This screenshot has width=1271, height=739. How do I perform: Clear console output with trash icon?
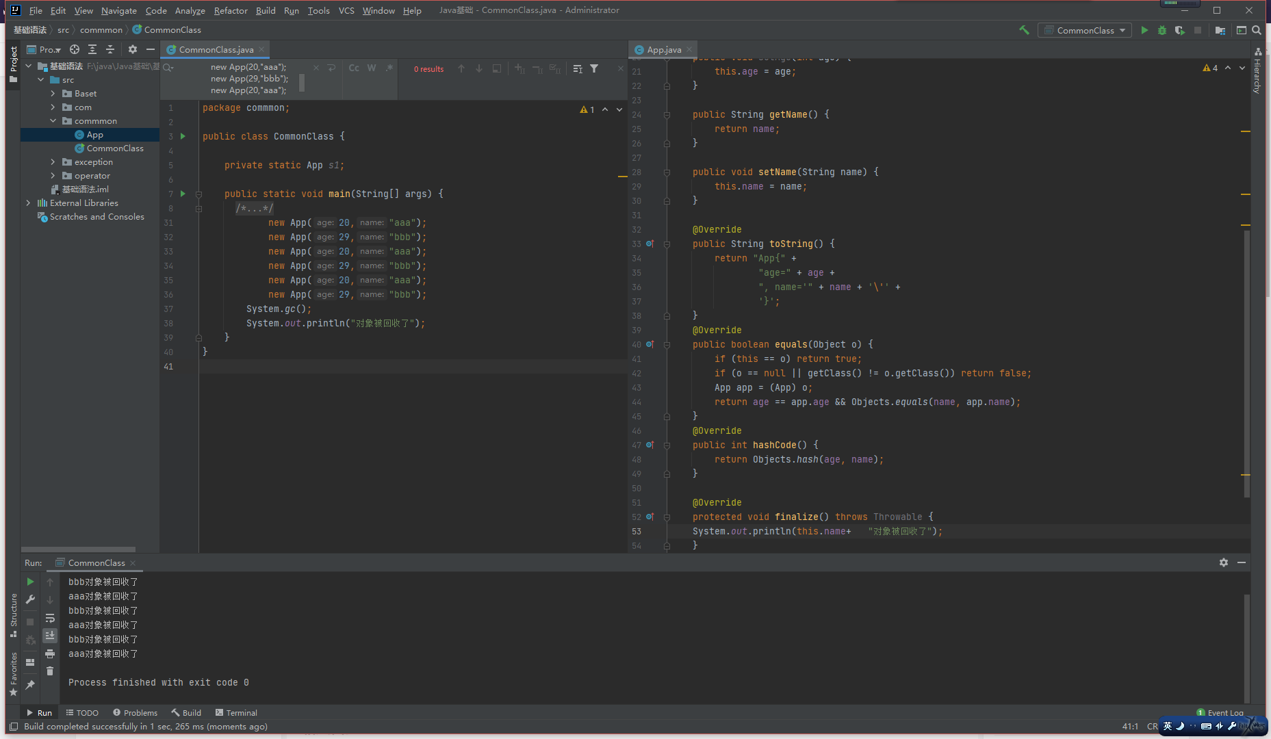[x=50, y=671]
